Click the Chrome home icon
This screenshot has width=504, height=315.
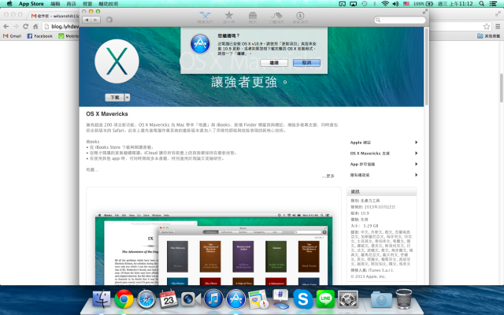click(35, 26)
